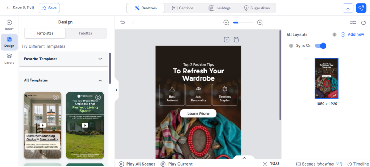Open the Suggestions tab

coord(257,8)
